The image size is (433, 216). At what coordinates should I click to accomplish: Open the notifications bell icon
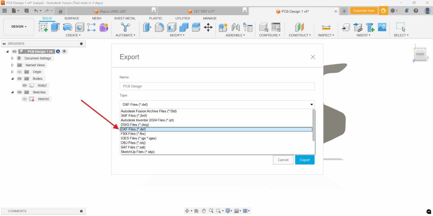click(407, 11)
